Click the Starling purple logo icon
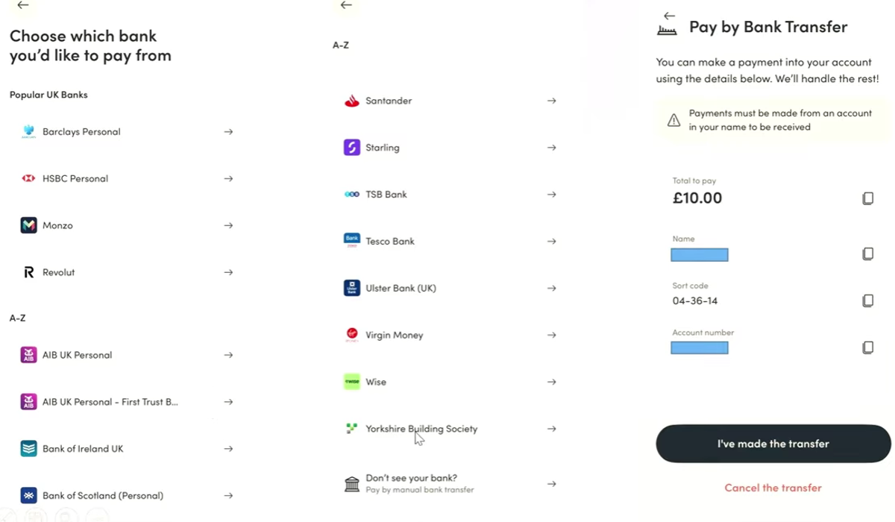This screenshot has height=522, width=895. tap(351, 148)
